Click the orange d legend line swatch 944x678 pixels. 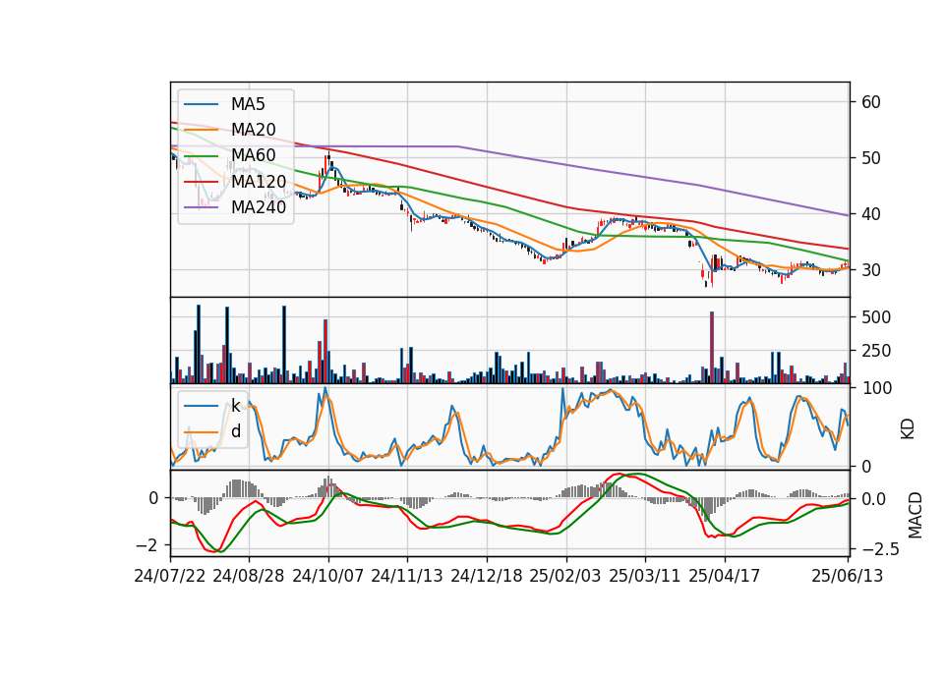pyautogui.click(x=201, y=432)
